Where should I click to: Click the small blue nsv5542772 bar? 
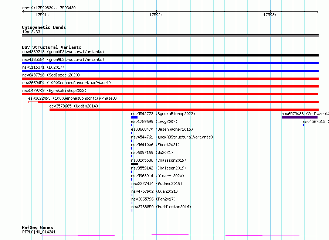[134, 117]
